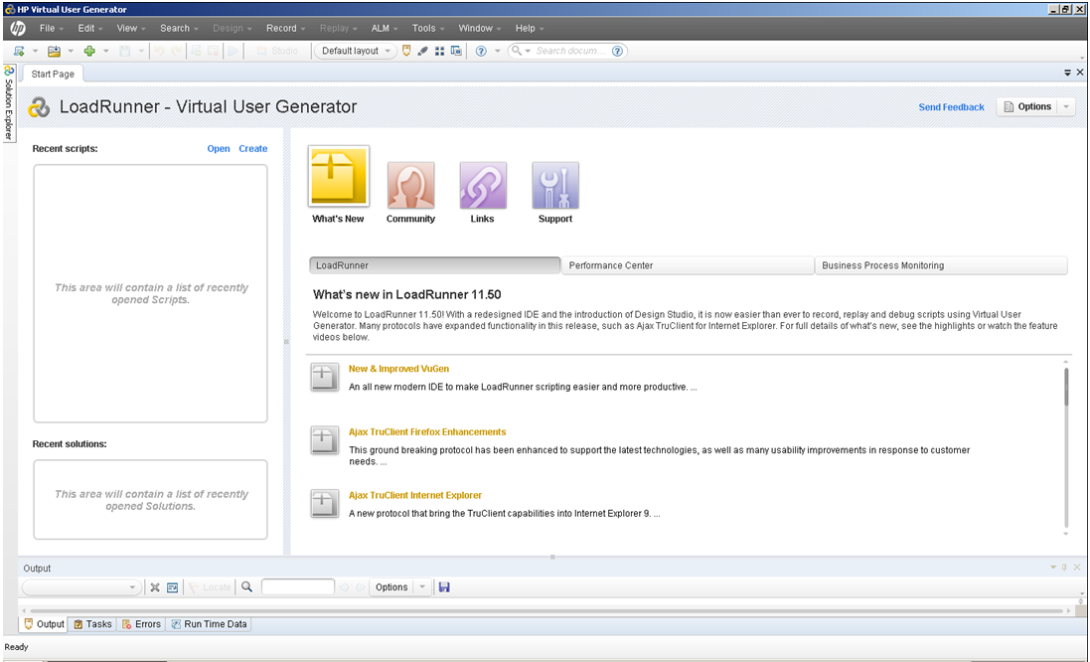Image resolution: width=1090 pixels, height=662 pixels.
Task: Switch to the Run Time Data tab
Action: (x=209, y=624)
